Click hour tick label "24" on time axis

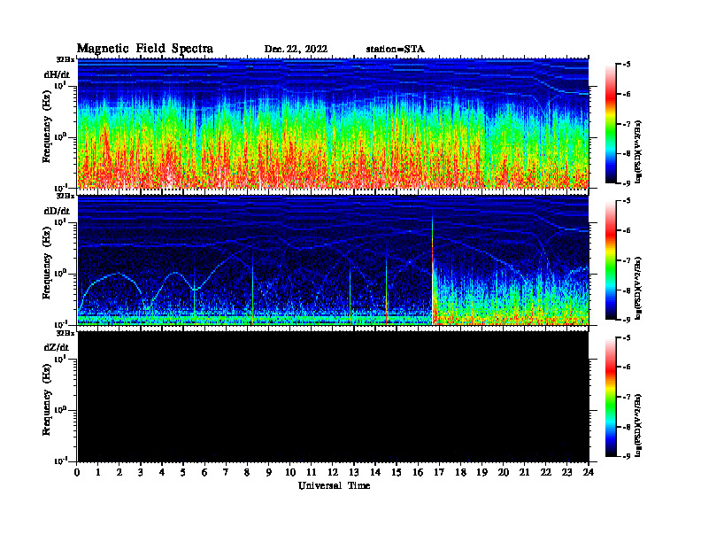589,473
